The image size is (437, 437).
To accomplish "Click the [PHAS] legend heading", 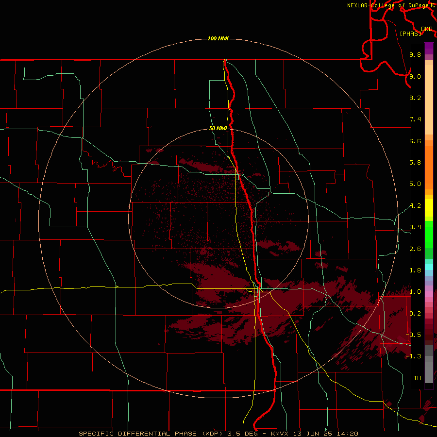I will (x=410, y=34).
